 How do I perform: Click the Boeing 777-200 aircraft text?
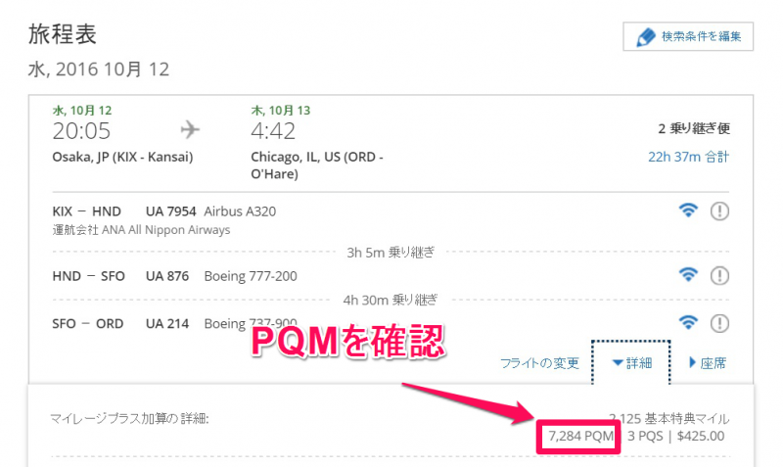point(251,276)
